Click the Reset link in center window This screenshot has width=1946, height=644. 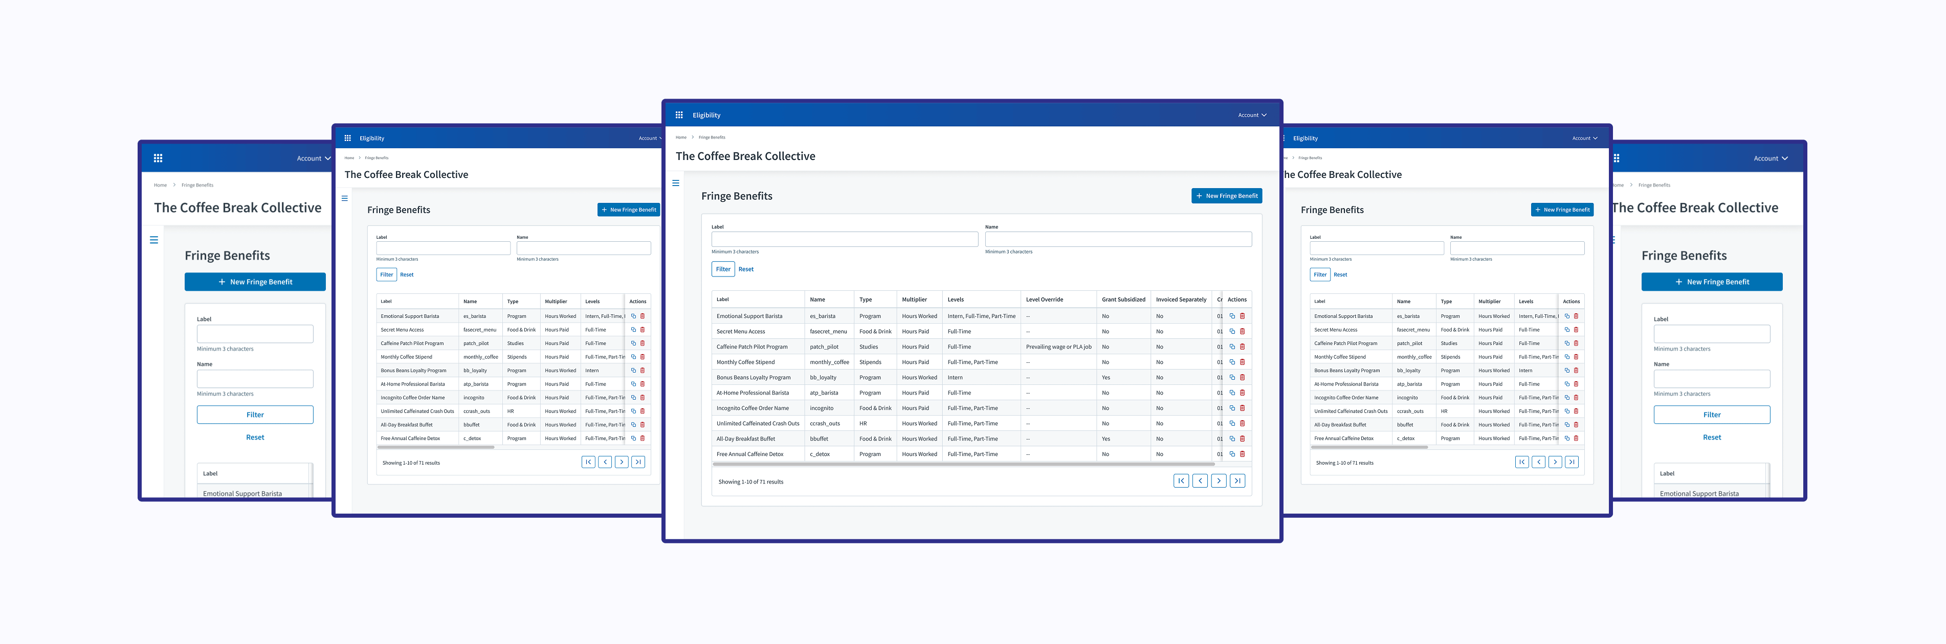coord(746,269)
